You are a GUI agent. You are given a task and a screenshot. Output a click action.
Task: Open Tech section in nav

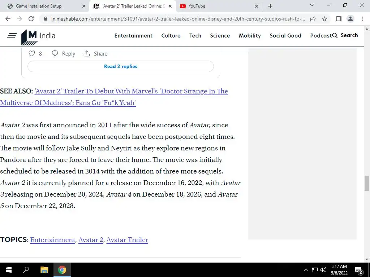[x=195, y=36]
